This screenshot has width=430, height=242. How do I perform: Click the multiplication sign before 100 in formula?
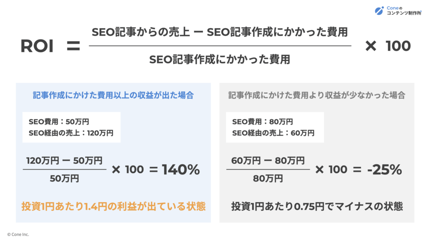pos(371,46)
